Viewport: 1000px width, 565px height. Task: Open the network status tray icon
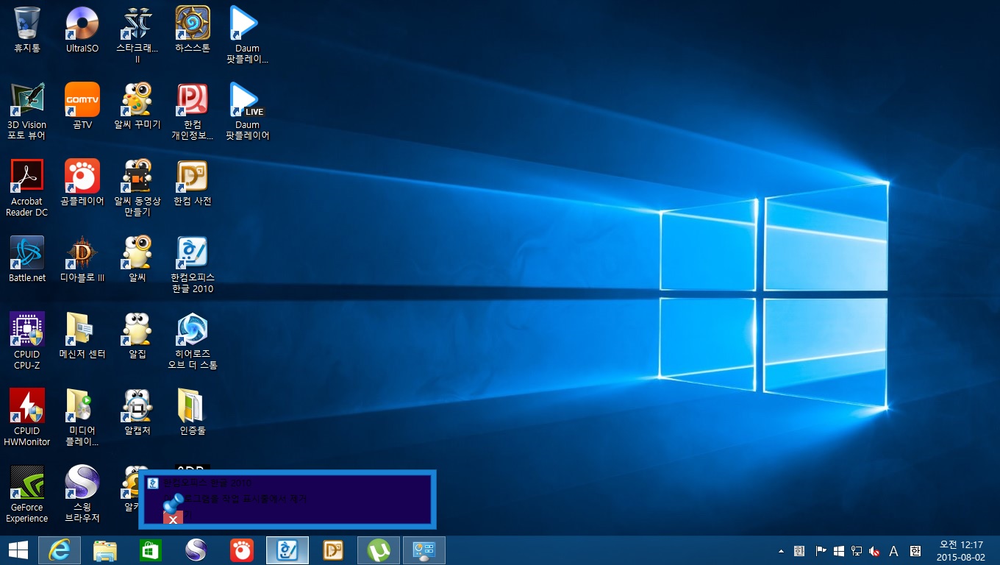click(857, 551)
